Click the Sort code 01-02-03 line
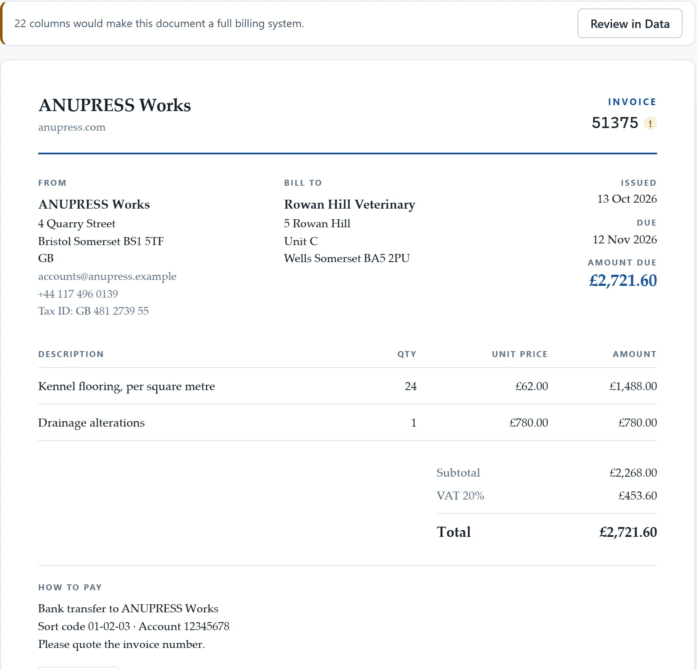This screenshot has height=670, width=697. (x=134, y=626)
